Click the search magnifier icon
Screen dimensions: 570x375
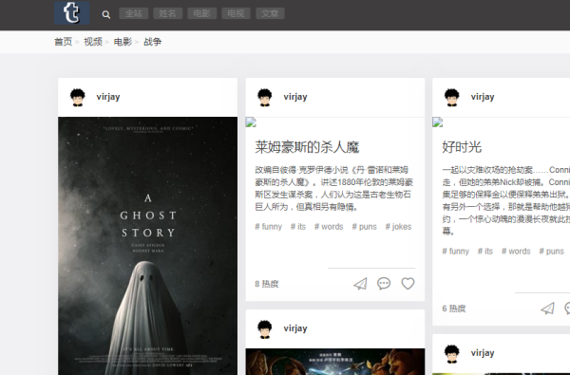[105, 14]
